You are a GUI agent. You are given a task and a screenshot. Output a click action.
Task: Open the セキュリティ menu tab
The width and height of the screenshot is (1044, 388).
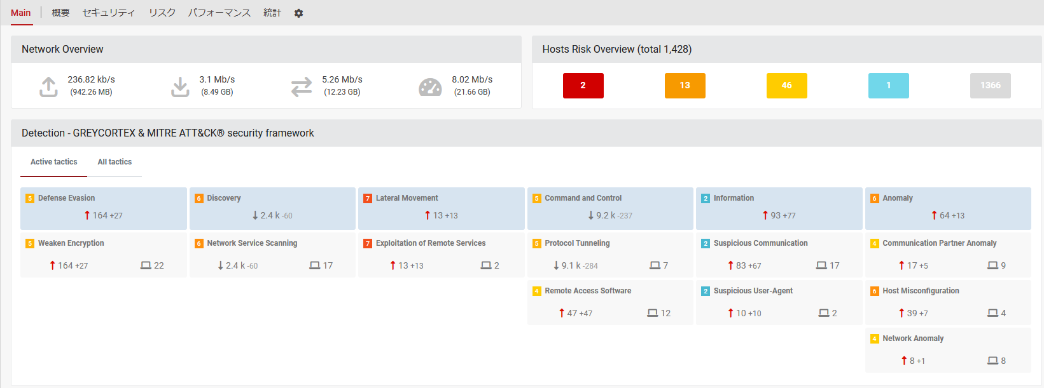[x=109, y=13]
